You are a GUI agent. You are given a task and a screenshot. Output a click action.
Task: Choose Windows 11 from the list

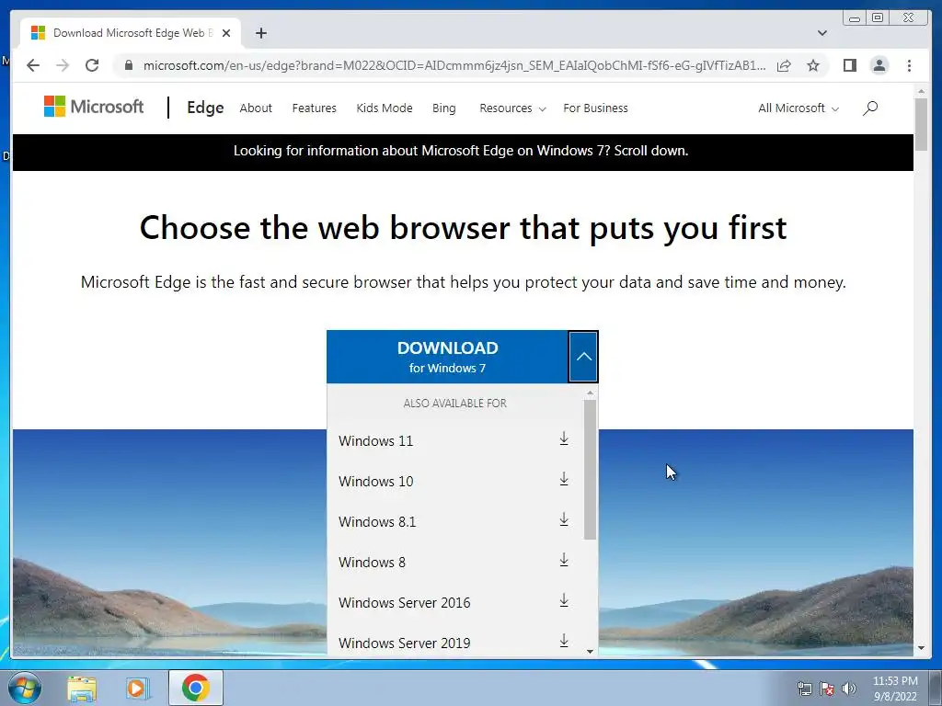(454, 440)
